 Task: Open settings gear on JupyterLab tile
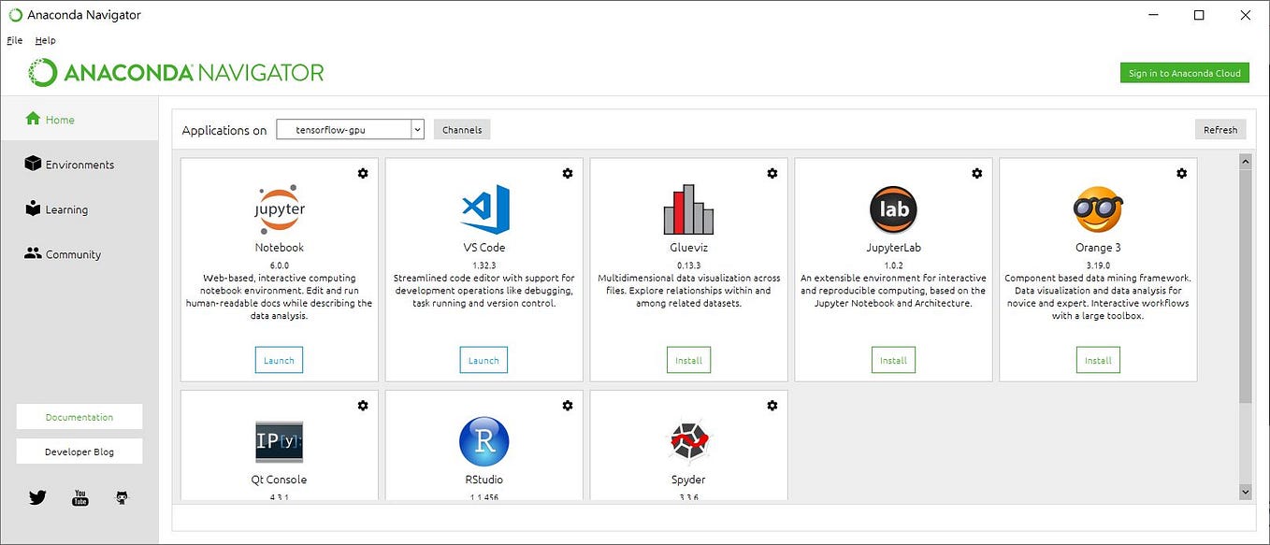coord(976,173)
